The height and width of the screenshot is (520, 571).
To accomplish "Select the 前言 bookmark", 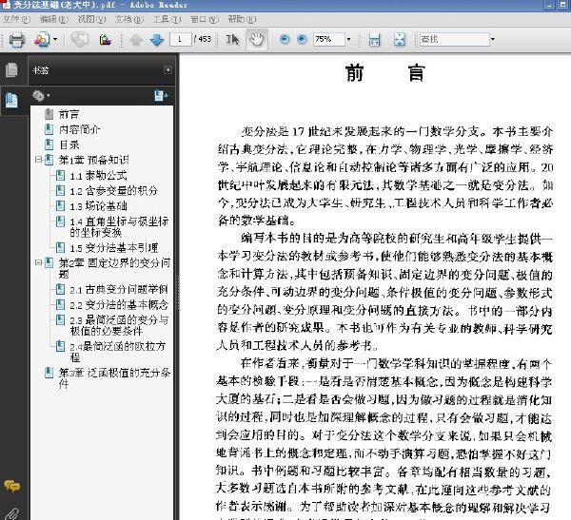I will point(69,114).
